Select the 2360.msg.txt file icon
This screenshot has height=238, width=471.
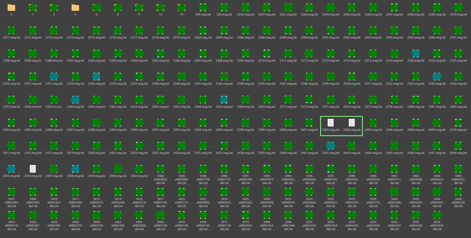[75, 100]
